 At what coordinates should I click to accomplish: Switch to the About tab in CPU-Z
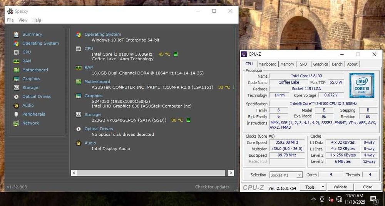(x=352, y=64)
